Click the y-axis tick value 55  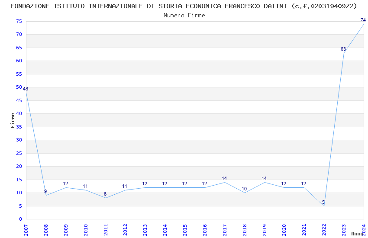19,74
